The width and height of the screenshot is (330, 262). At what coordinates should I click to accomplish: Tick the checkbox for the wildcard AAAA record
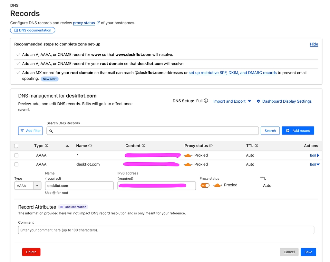(16, 155)
